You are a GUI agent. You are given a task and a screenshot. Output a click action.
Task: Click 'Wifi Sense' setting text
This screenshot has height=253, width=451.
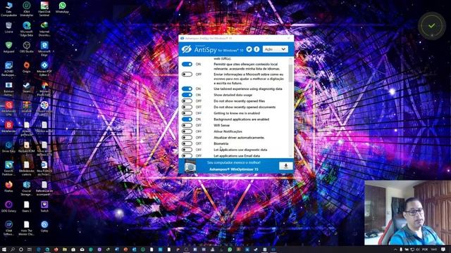(221, 125)
